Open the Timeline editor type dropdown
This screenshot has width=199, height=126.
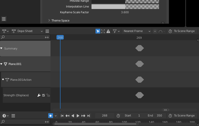click(x=5, y=116)
